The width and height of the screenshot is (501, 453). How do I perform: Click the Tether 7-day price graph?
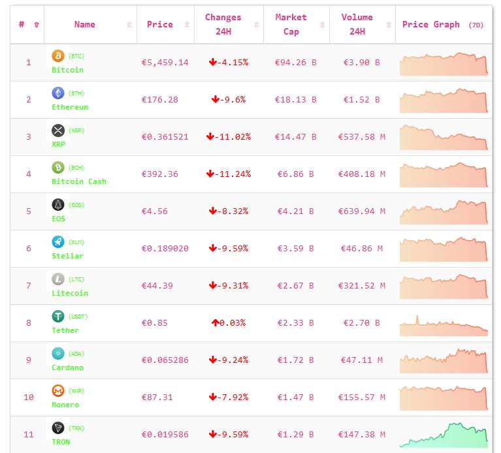(444, 324)
